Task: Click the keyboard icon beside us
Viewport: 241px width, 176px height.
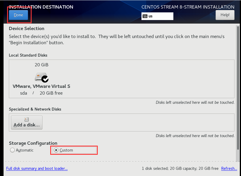Action: coord(145,16)
